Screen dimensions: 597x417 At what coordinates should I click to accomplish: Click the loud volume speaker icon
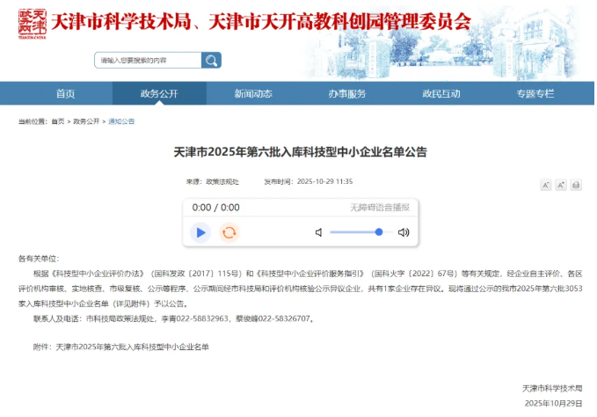click(x=404, y=232)
